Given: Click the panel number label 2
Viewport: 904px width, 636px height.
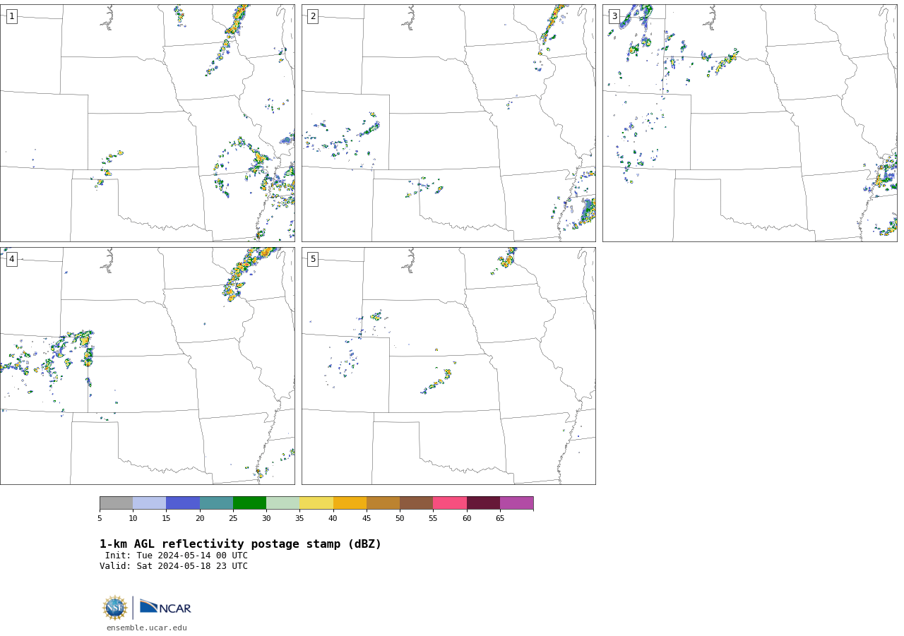Looking at the screenshot, I should click(313, 16).
